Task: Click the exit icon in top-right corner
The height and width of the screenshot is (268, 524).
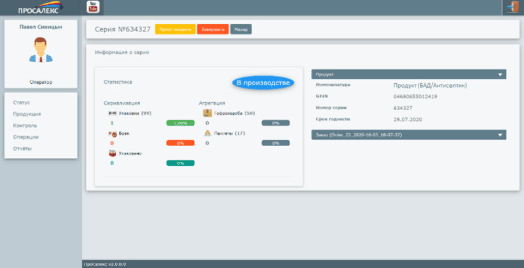Action: 512,7
